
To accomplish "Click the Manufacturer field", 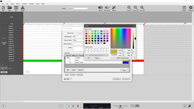I will pyautogui.click(x=79, y=37).
